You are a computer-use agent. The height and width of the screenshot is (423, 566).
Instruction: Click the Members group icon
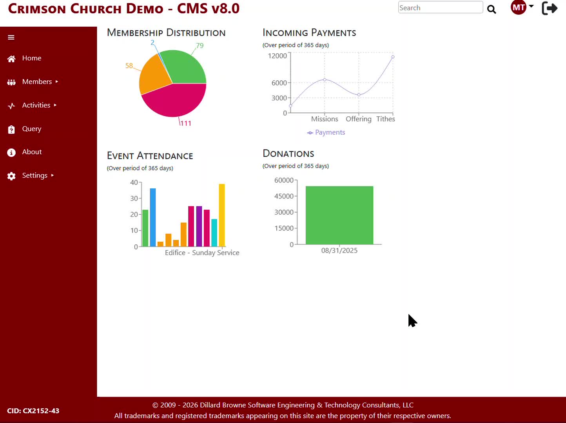coord(11,82)
